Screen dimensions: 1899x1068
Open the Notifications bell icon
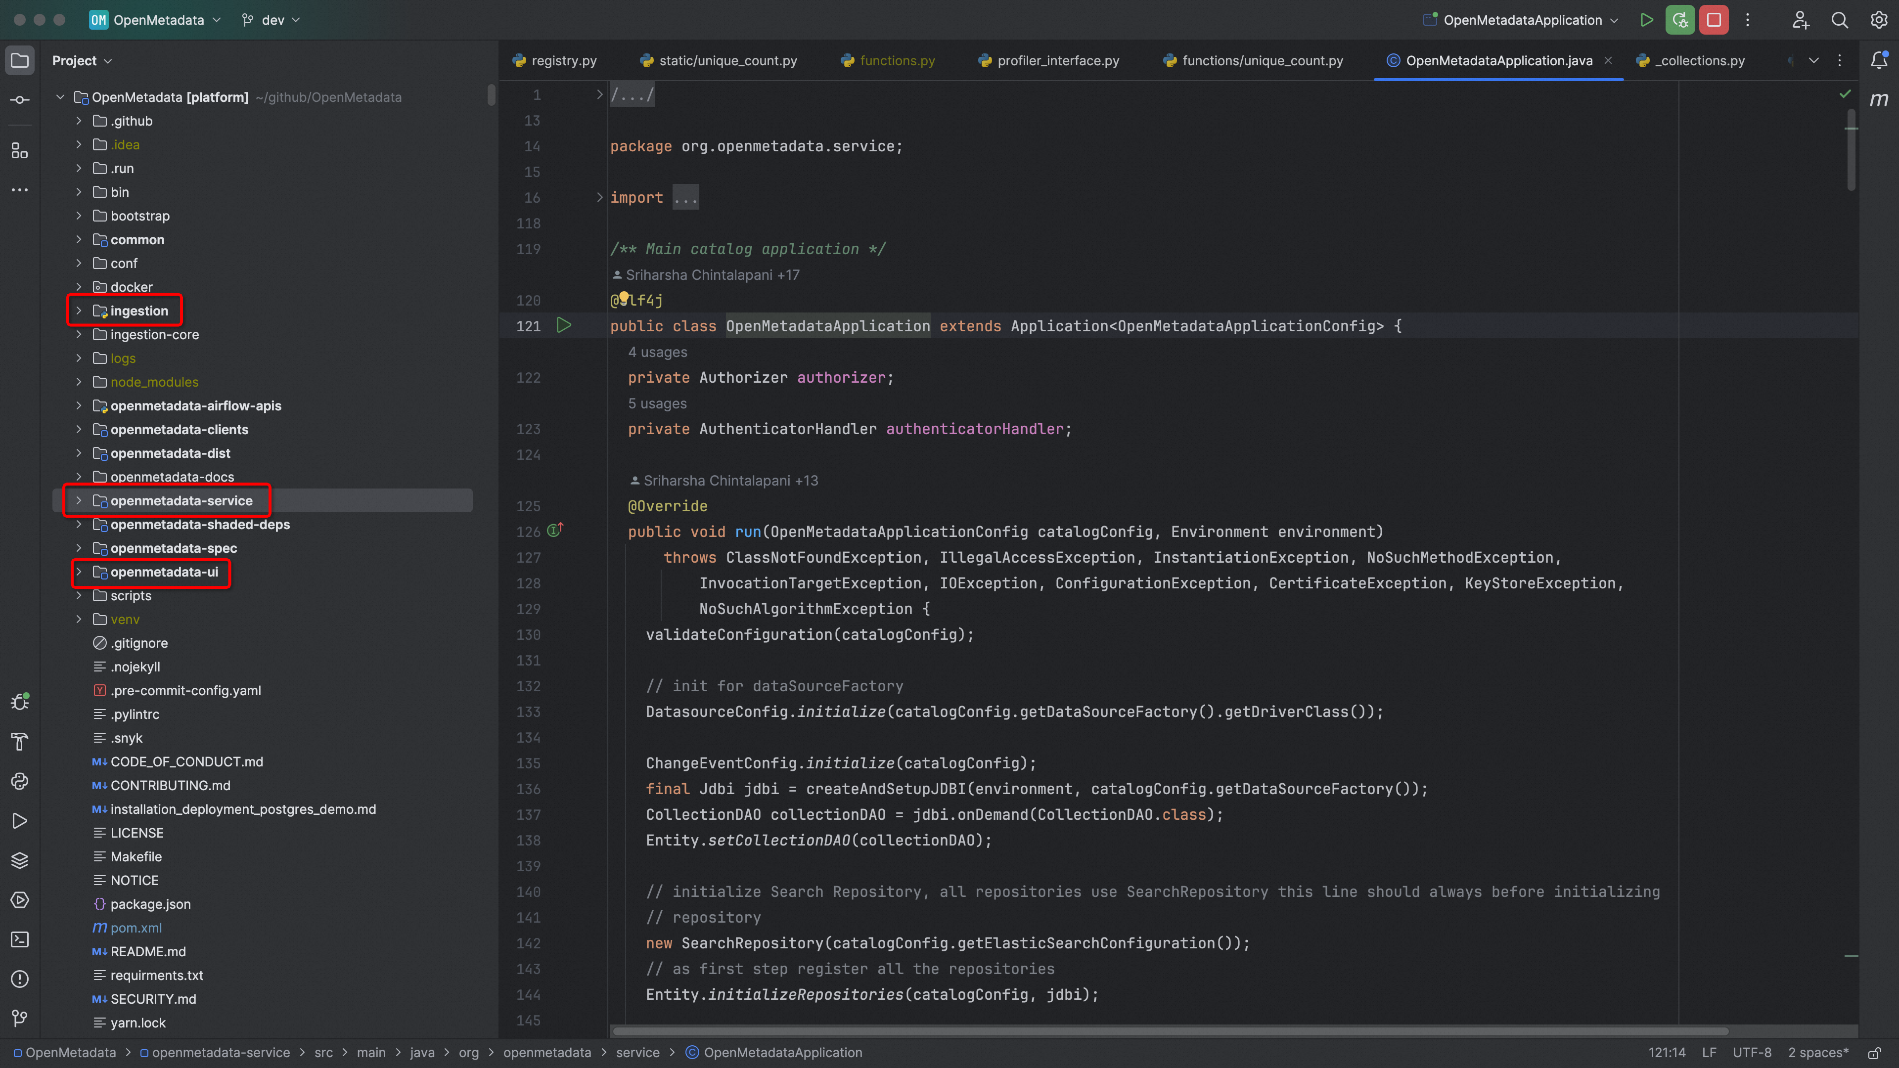[x=1878, y=60]
